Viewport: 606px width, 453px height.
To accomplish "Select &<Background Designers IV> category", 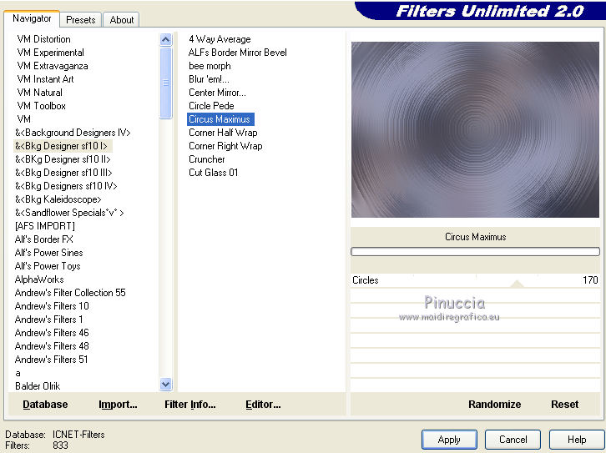I will pyautogui.click(x=73, y=133).
